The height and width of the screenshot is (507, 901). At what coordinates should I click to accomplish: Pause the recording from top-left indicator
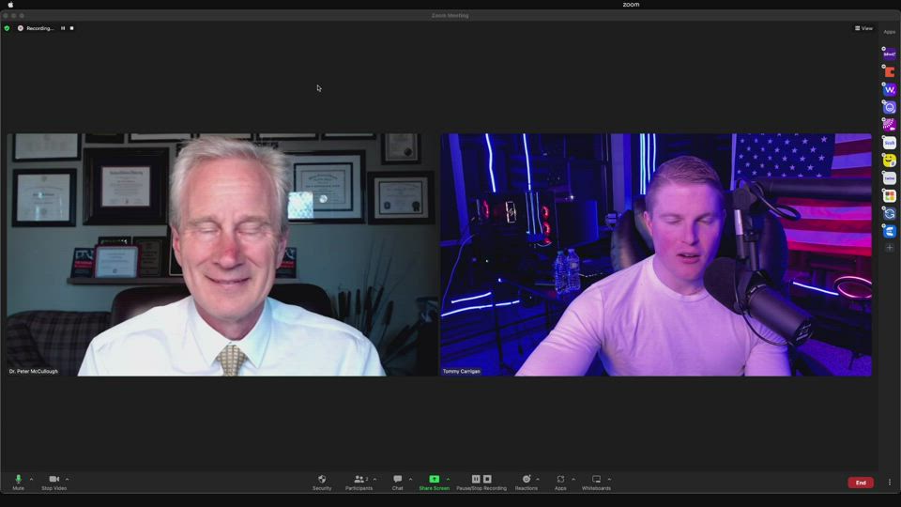coord(63,28)
